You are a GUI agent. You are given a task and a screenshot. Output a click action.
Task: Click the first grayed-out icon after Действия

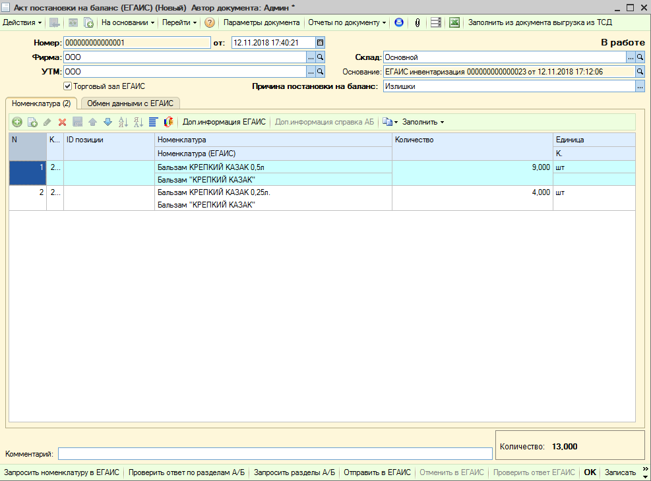54,23
